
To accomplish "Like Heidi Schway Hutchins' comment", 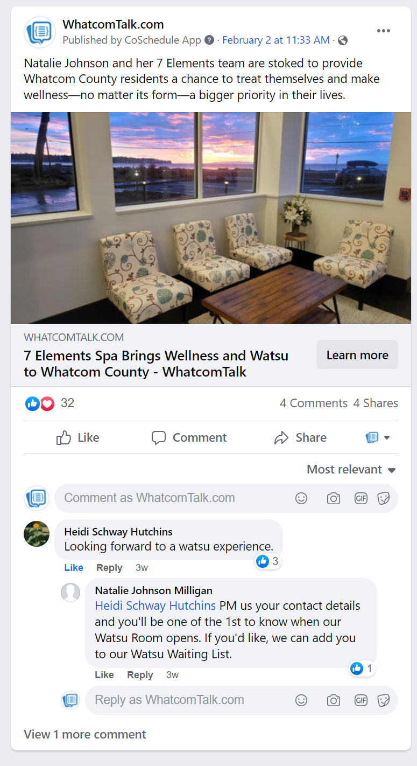I will coord(73,568).
